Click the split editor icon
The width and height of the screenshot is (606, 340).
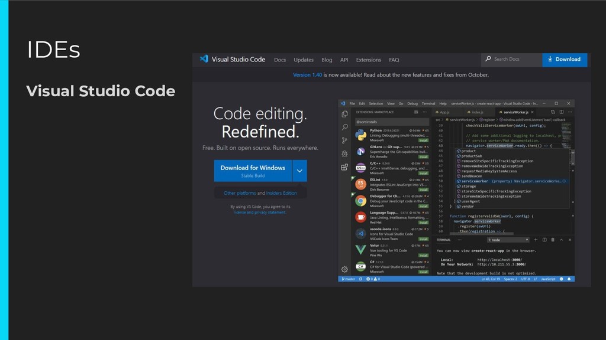(561, 112)
